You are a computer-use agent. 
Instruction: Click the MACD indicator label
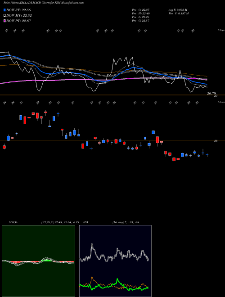(13, 222)
